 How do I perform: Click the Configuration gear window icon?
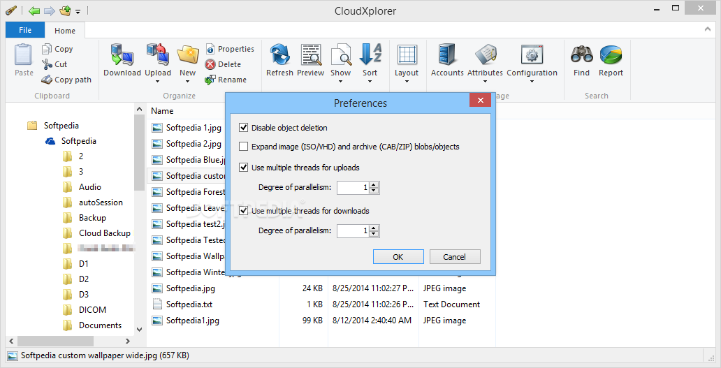(532, 54)
